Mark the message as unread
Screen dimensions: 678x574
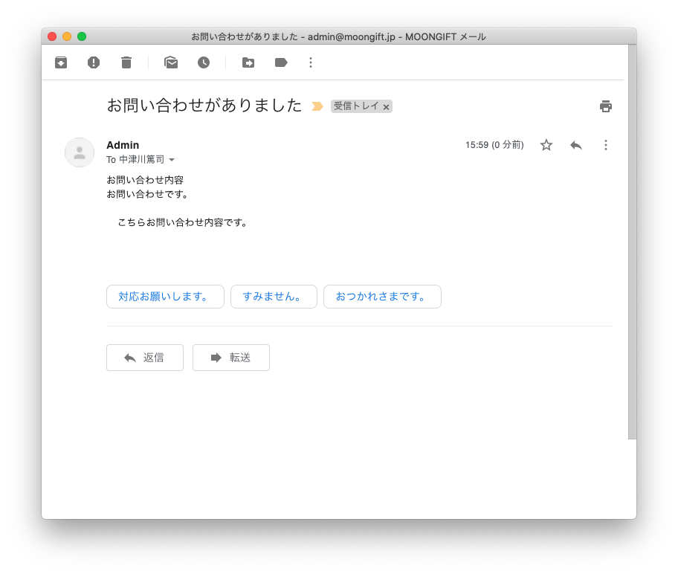click(x=171, y=62)
